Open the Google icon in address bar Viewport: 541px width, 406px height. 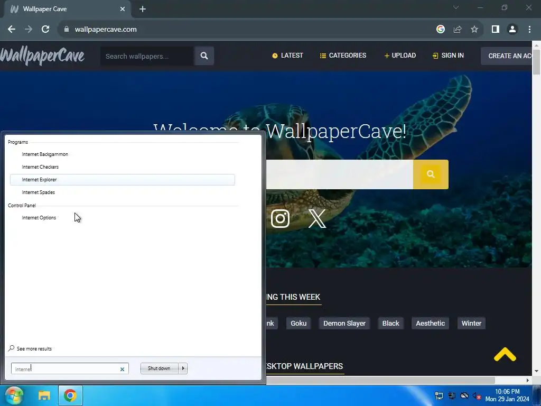440,30
